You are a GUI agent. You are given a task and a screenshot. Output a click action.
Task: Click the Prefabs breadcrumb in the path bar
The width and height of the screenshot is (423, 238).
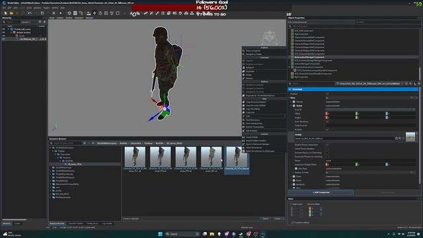124,143
